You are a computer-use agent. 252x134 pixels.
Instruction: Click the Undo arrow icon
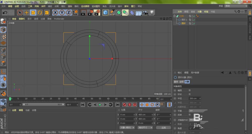click(5, 13)
